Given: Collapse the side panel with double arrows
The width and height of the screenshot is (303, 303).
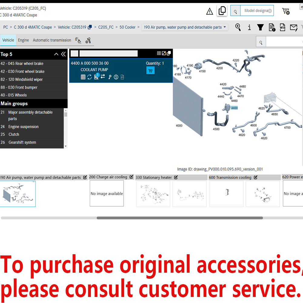Looking at the screenshot, I should tap(63, 54).
